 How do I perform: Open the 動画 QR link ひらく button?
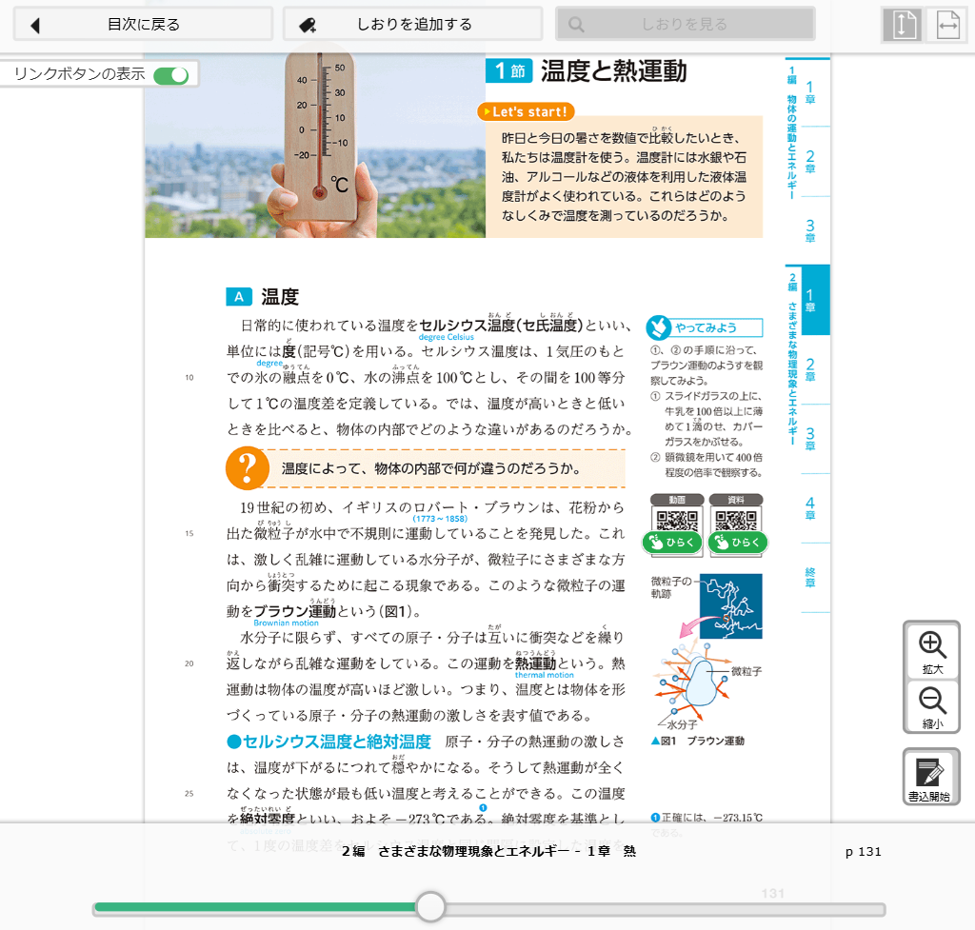pos(678,543)
